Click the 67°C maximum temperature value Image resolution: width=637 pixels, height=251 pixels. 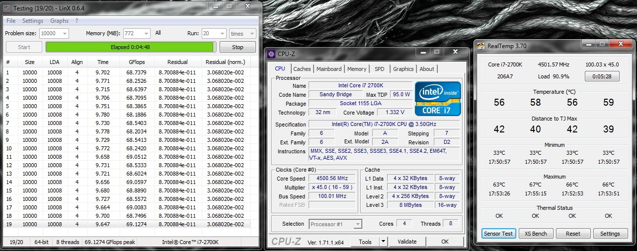(536, 185)
